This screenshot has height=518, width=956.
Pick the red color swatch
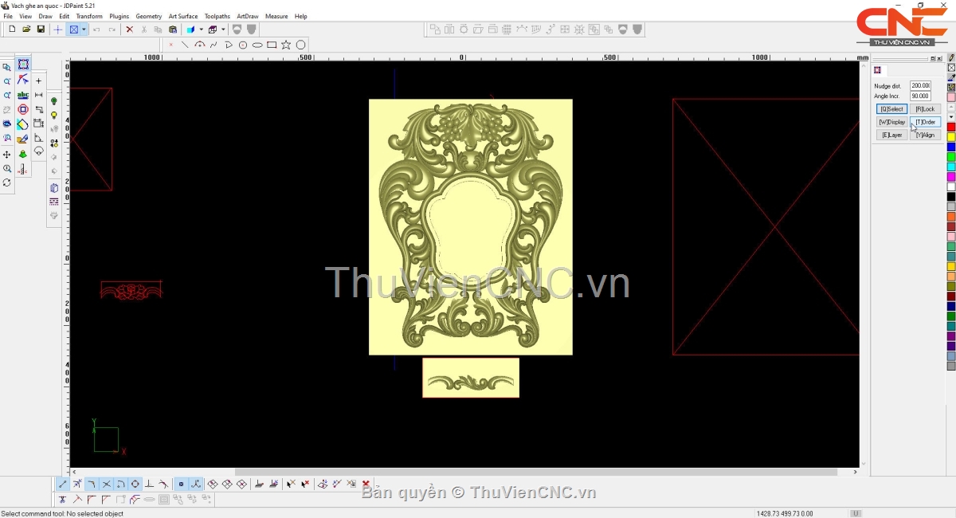pyautogui.click(x=951, y=128)
